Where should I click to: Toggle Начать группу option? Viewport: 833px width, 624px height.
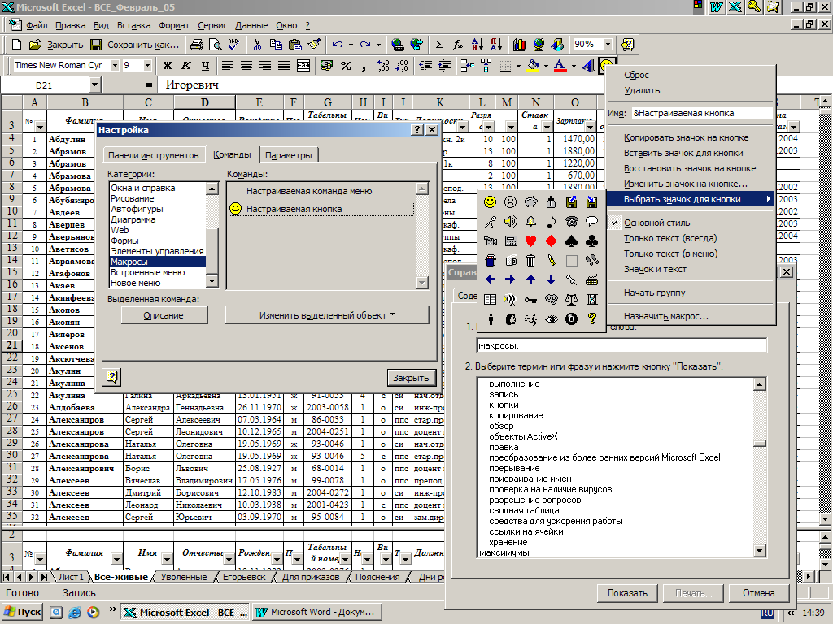coord(655,292)
